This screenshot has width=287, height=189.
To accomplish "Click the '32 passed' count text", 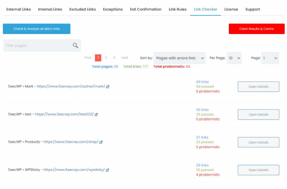I will [x=205, y=142].
